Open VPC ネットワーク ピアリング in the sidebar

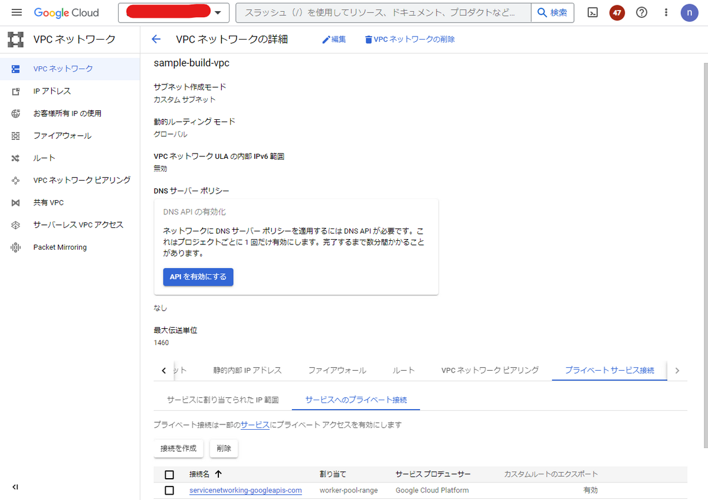(x=70, y=180)
